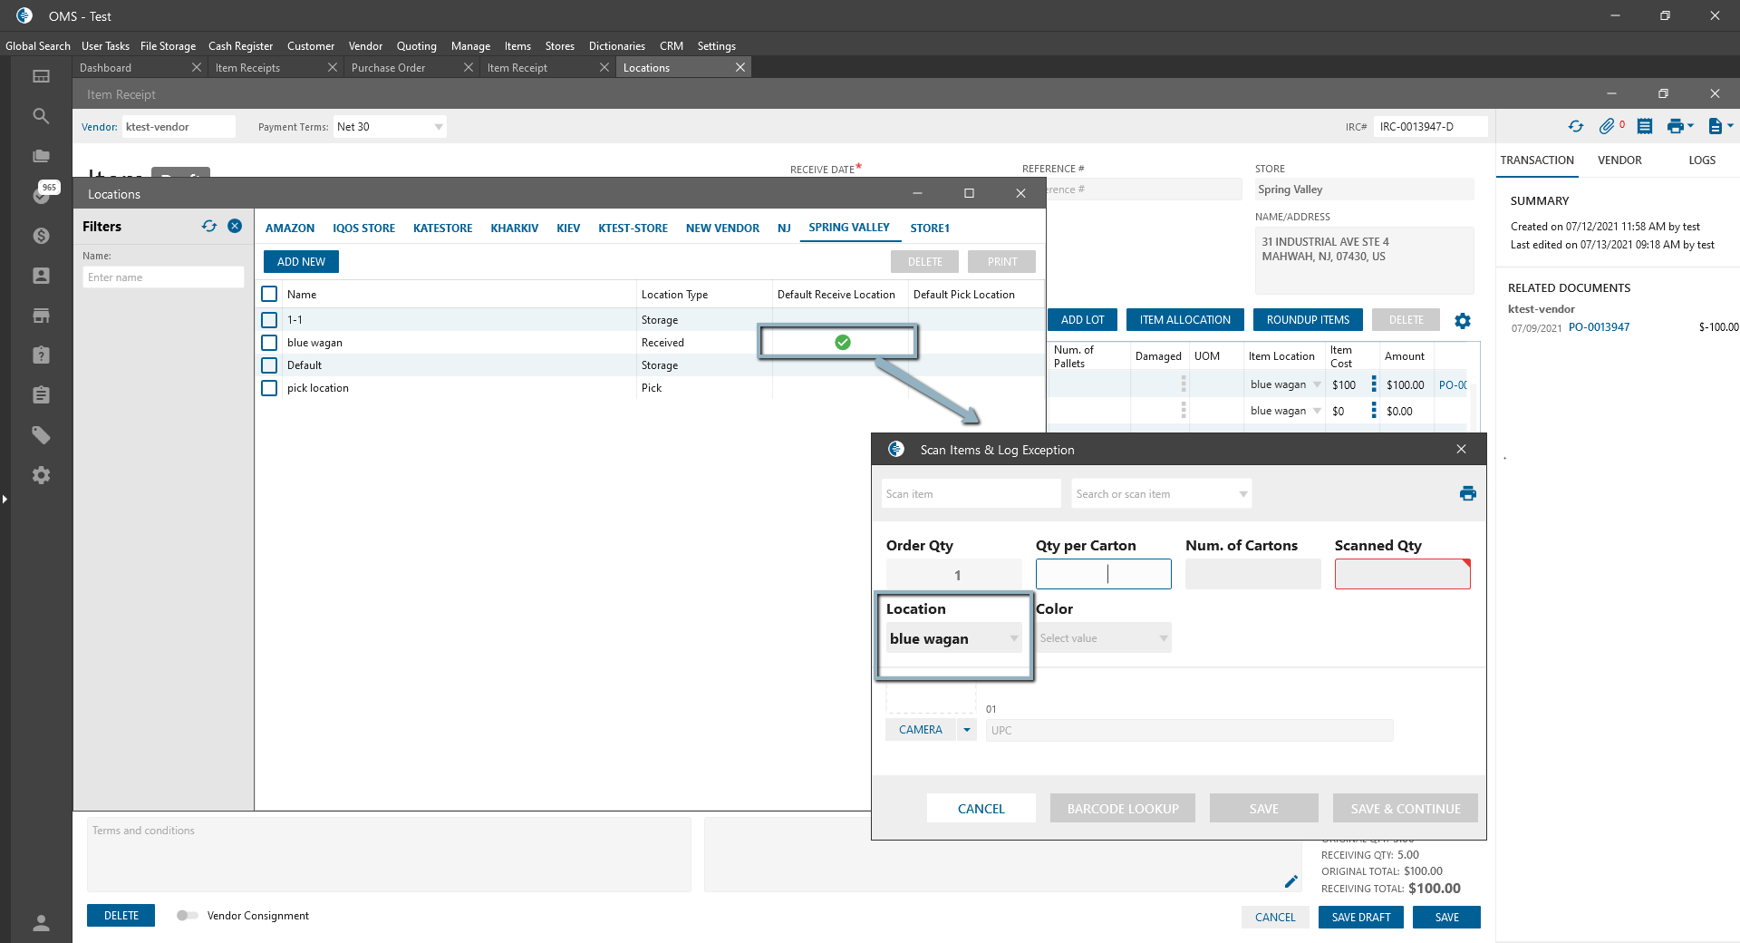This screenshot has height=943, width=1740.
Task: Click SAVE & CONTINUE in Scan Items dialog
Action: tap(1406, 809)
